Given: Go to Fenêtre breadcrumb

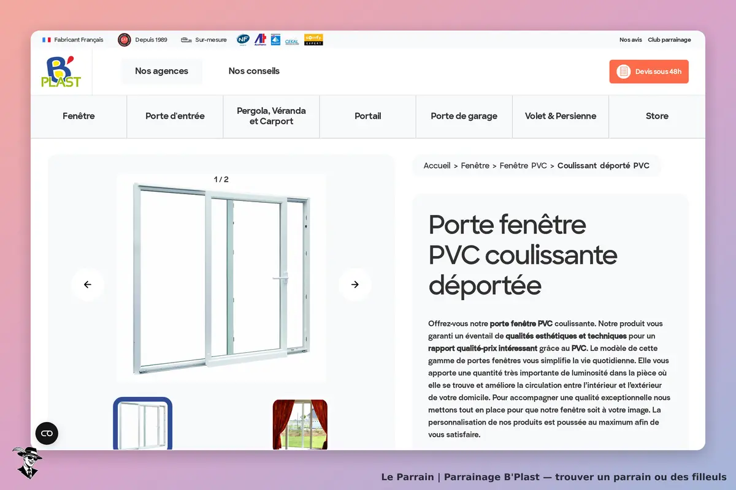Looking at the screenshot, I should (475, 166).
